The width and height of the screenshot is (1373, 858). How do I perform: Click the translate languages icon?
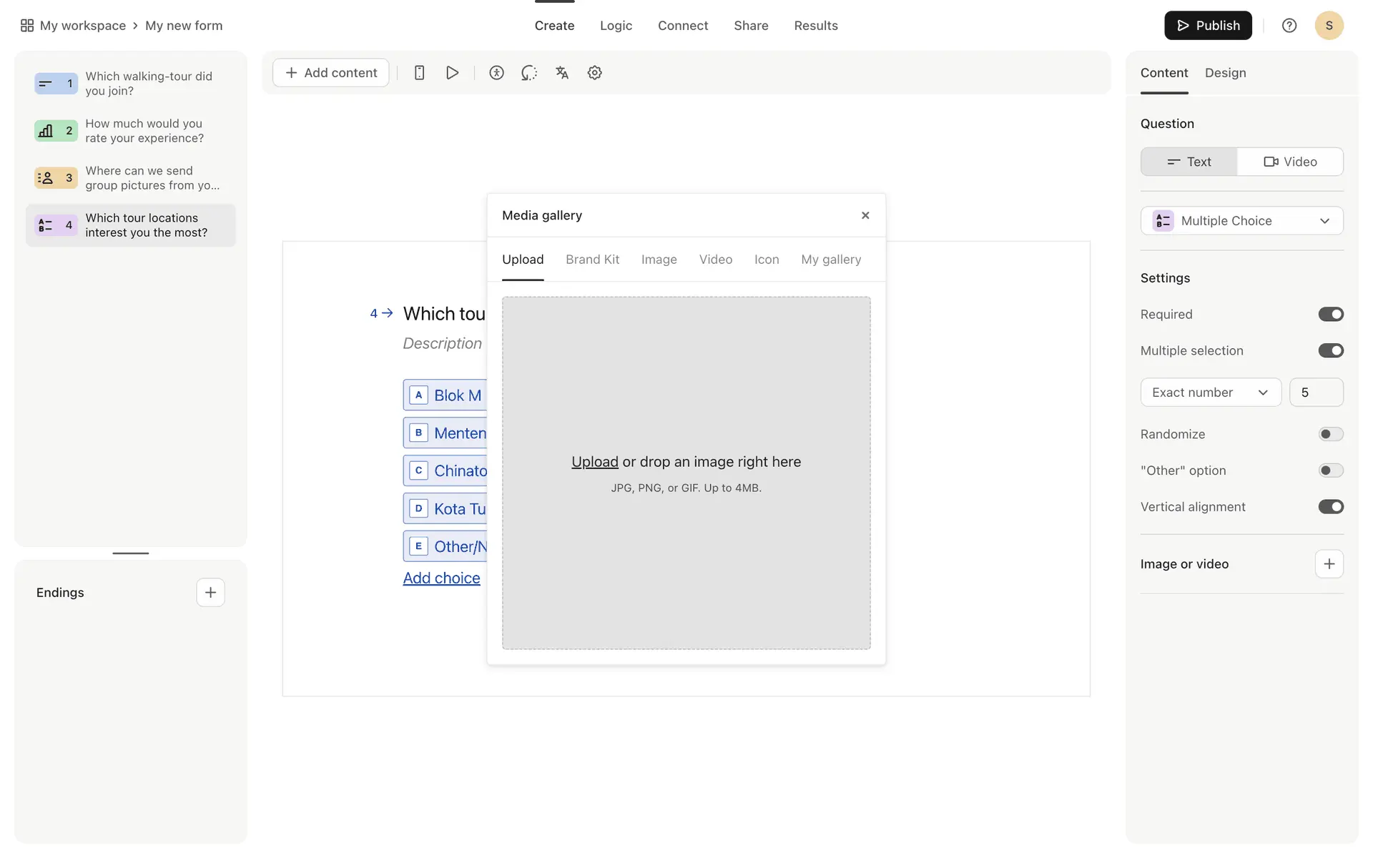pos(562,73)
